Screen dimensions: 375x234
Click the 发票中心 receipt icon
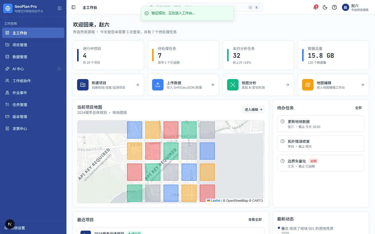(x=7, y=128)
